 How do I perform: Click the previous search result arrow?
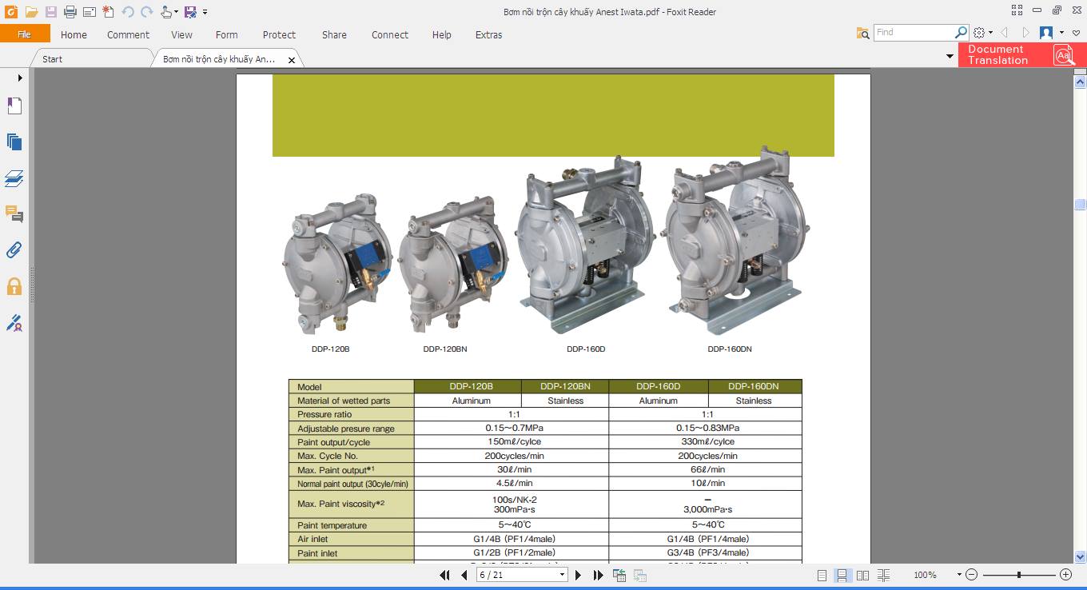1005,33
